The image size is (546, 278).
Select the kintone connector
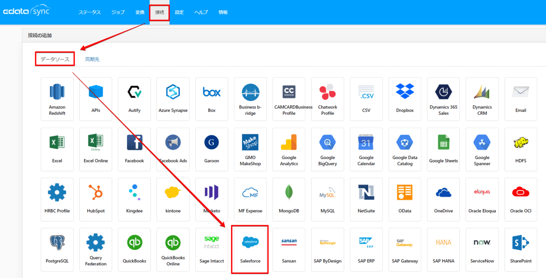(x=173, y=200)
